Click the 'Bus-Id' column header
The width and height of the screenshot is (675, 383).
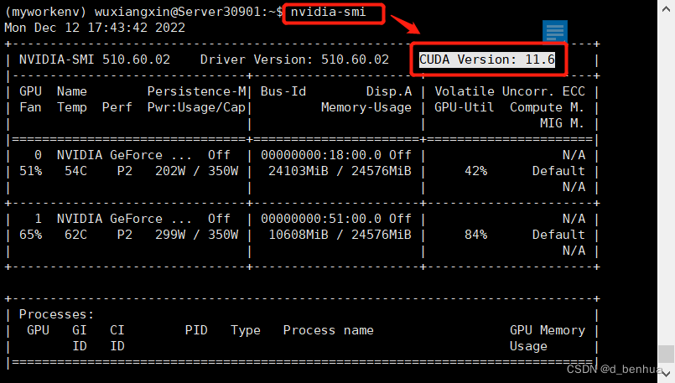pos(283,91)
